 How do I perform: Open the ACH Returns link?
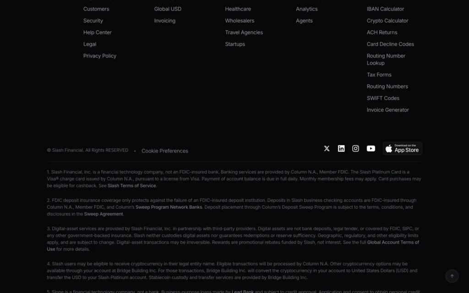(382, 33)
